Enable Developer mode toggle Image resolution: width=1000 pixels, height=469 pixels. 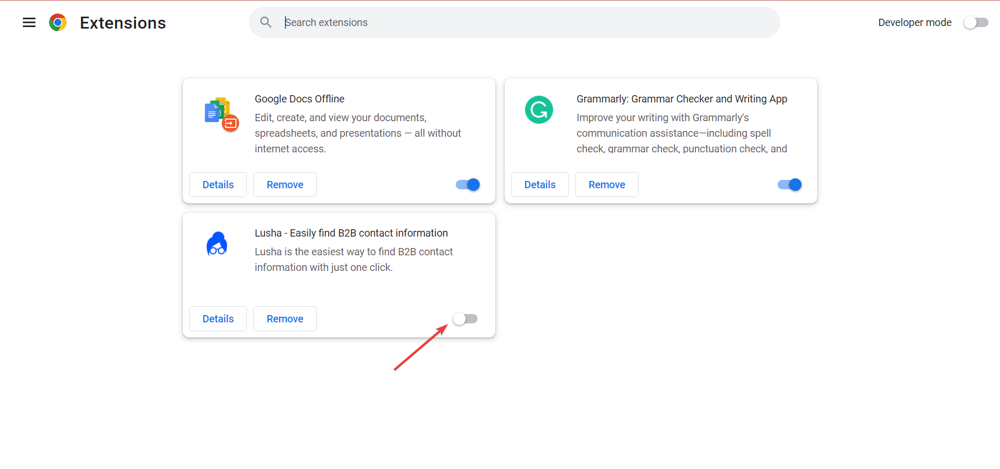tap(976, 22)
